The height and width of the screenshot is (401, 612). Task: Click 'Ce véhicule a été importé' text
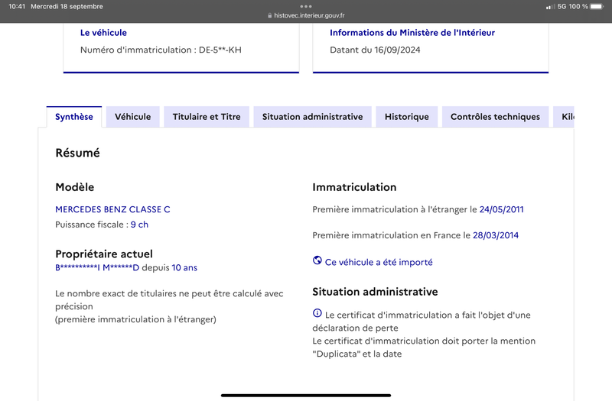(379, 262)
